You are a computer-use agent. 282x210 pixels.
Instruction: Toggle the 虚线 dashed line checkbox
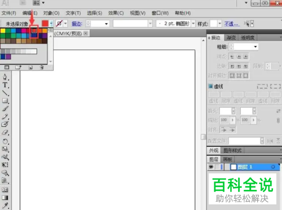point(210,86)
